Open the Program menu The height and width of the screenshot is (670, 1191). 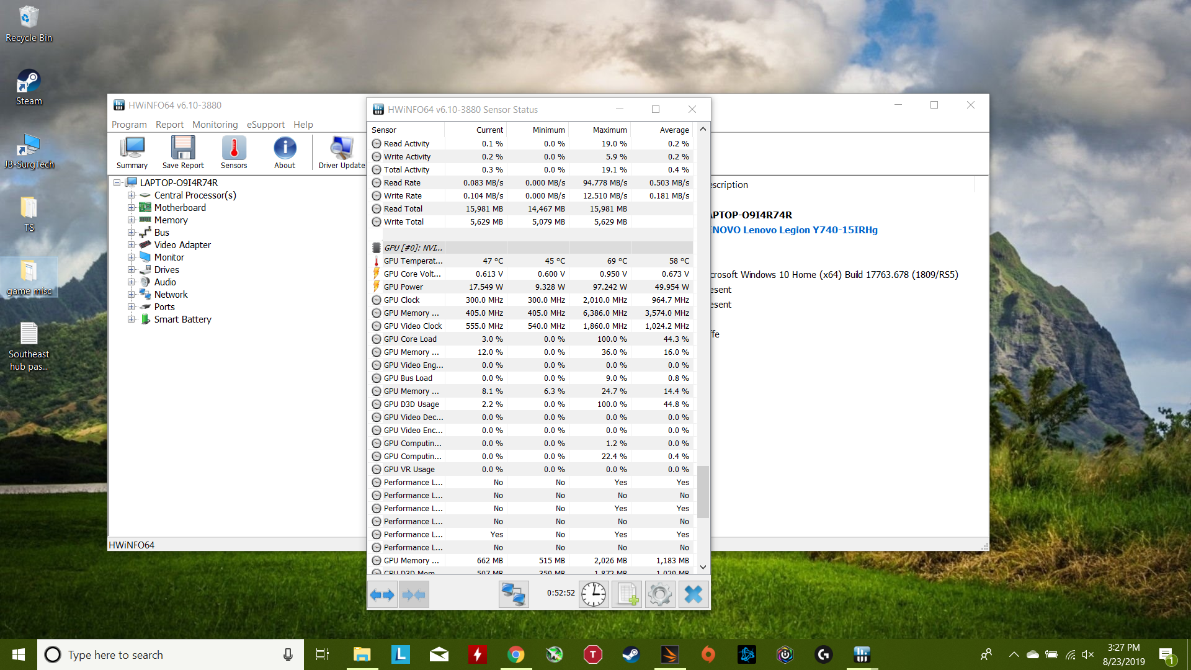[129, 125]
